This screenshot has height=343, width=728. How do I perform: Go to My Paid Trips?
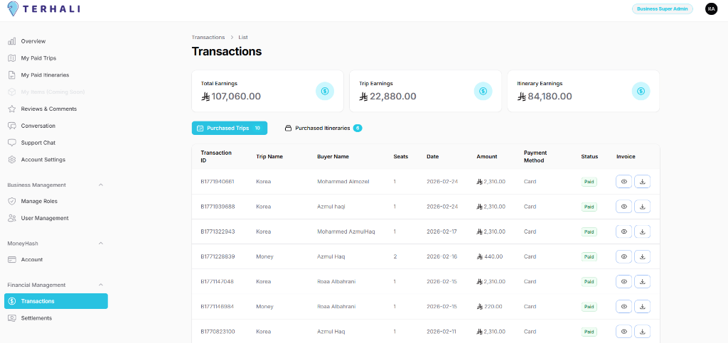[38, 58]
